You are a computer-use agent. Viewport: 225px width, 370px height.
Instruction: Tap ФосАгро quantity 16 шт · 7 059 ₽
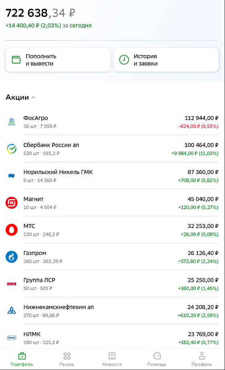coord(40,126)
